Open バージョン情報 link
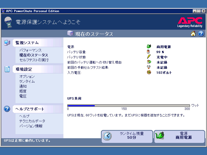The height and width of the screenshot is (155, 207). 31,126
